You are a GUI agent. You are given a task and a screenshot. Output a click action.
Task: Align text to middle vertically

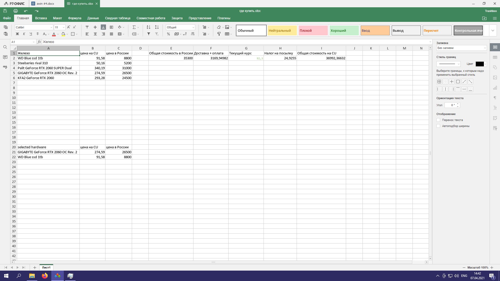(95, 27)
